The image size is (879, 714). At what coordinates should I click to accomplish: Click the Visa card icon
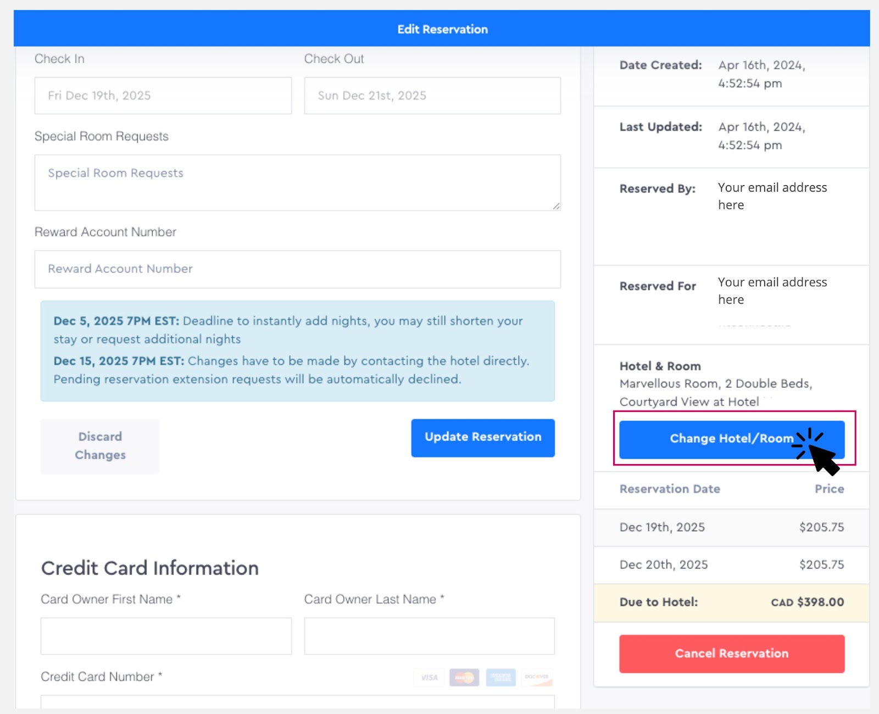(429, 677)
